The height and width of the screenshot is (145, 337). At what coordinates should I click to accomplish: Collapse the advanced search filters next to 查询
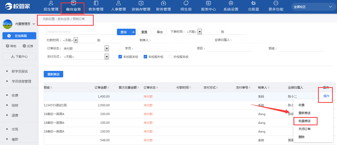(133, 32)
